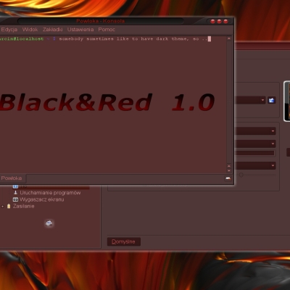Click the close-tab icon in Konsola's tab bar

coord(228,178)
